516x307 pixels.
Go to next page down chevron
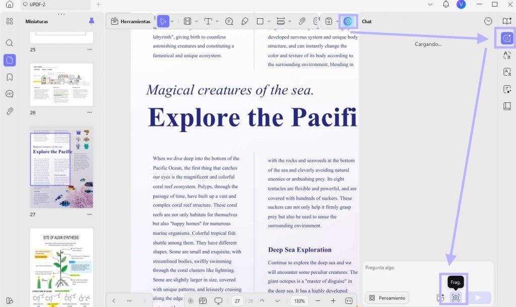coord(277,301)
